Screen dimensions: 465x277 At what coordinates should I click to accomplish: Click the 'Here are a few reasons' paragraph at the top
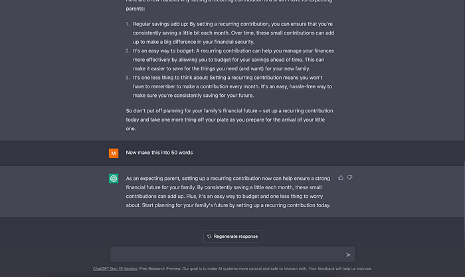click(229, 5)
